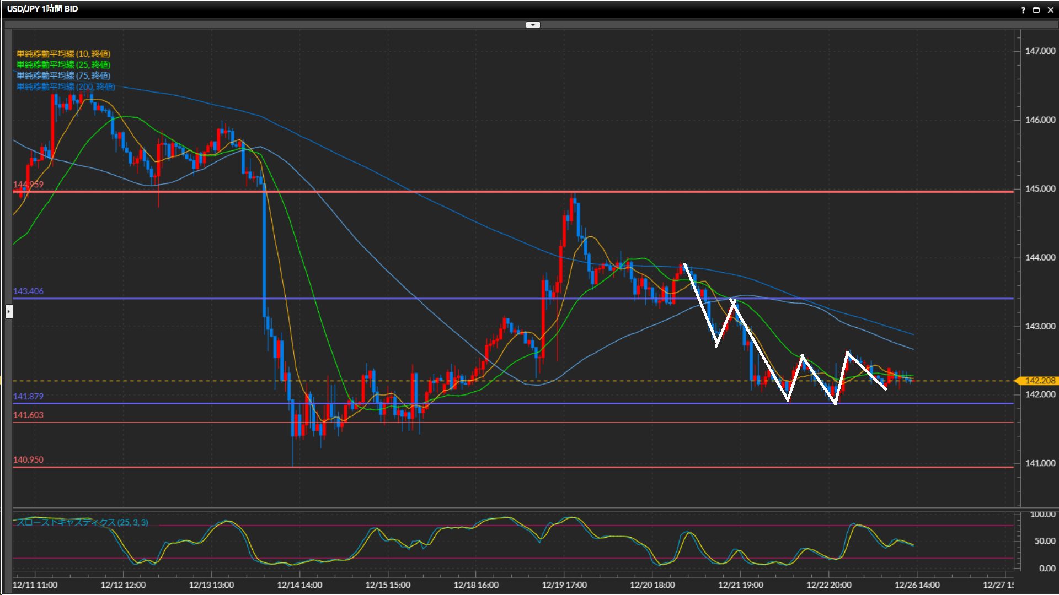The width and height of the screenshot is (1059, 595).
Task: Select the 143.406 purple horizontal line label
Action: coord(28,291)
